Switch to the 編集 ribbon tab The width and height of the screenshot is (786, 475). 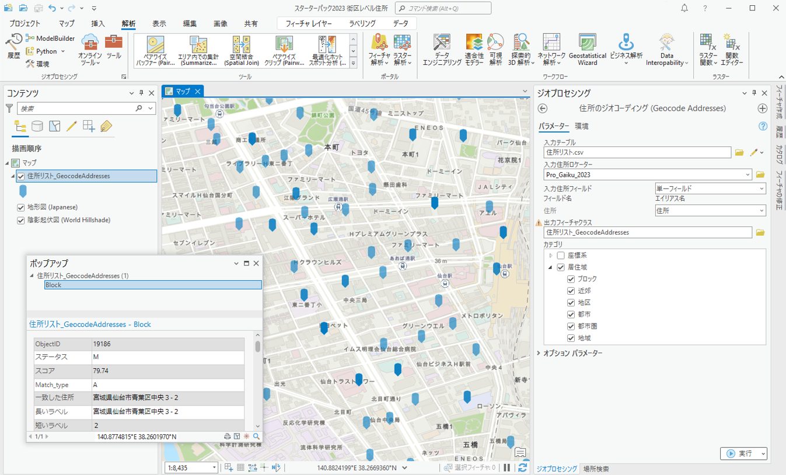point(190,24)
